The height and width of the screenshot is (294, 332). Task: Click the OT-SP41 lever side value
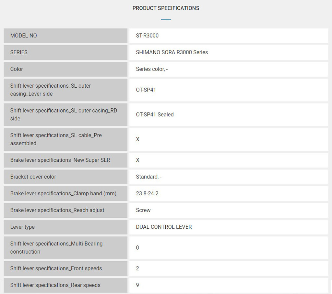coord(146,90)
